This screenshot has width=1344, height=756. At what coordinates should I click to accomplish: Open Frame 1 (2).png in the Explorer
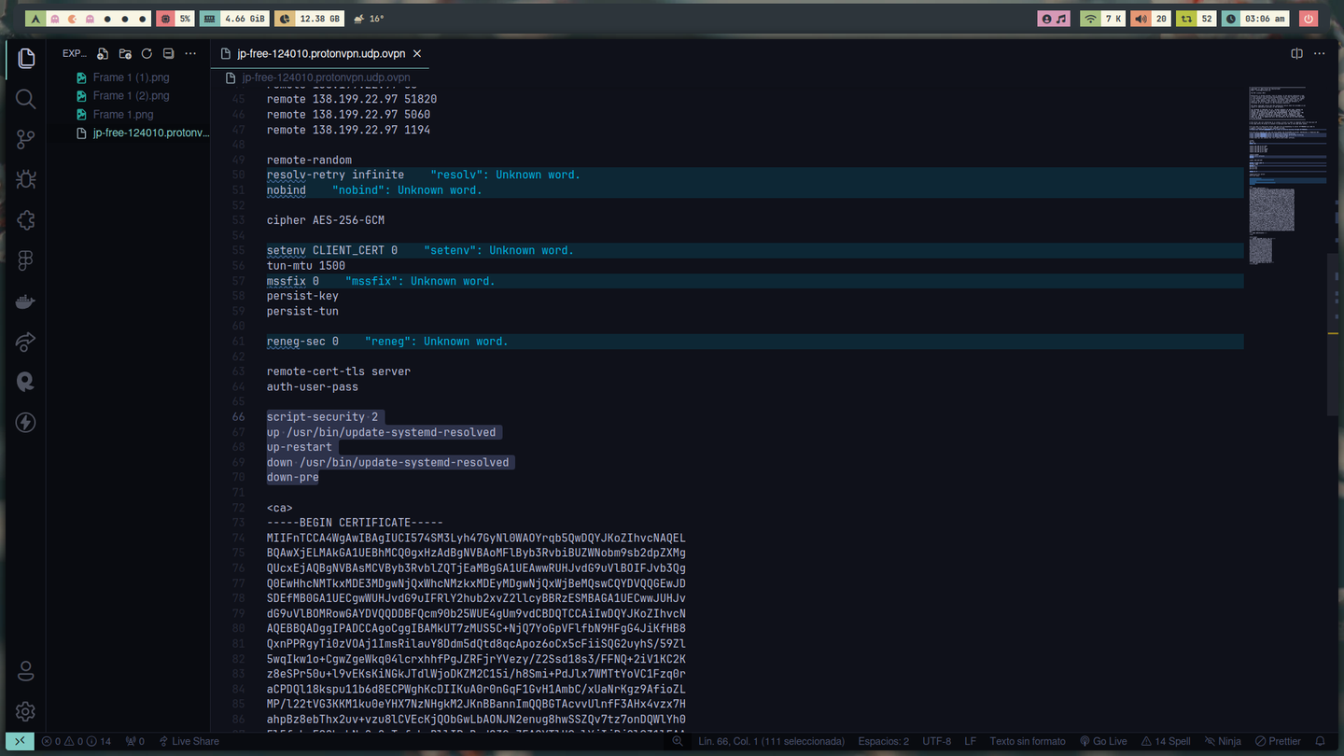click(x=131, y=95)
